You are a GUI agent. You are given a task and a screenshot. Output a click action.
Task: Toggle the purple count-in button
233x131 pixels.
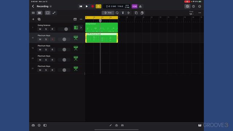coord(134,6)
